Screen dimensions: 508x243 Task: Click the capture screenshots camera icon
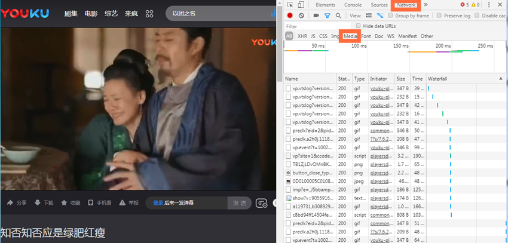316,16
